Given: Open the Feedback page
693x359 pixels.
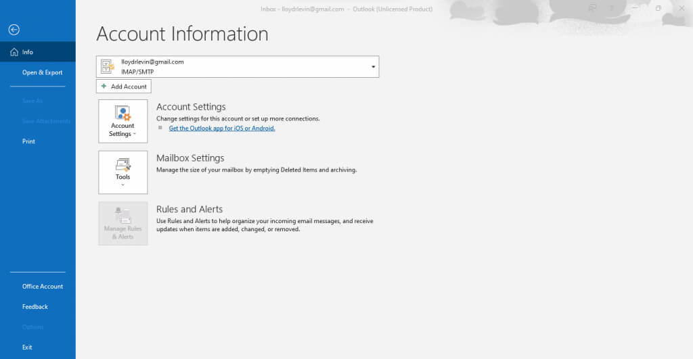Looking at the screenshot, I should 35,306.
